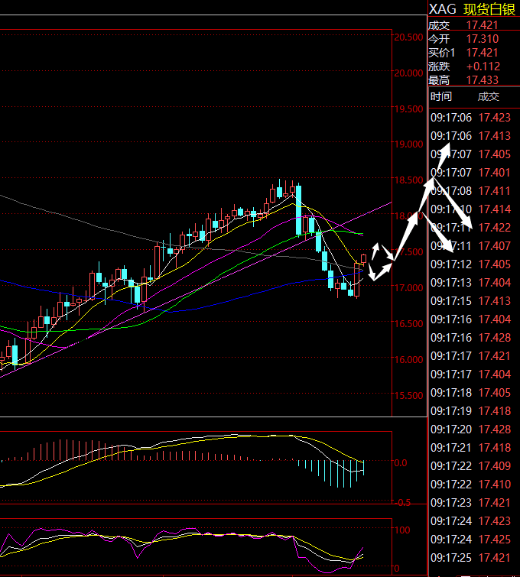Click the 15.500 price axis label

tap(408, 396)
